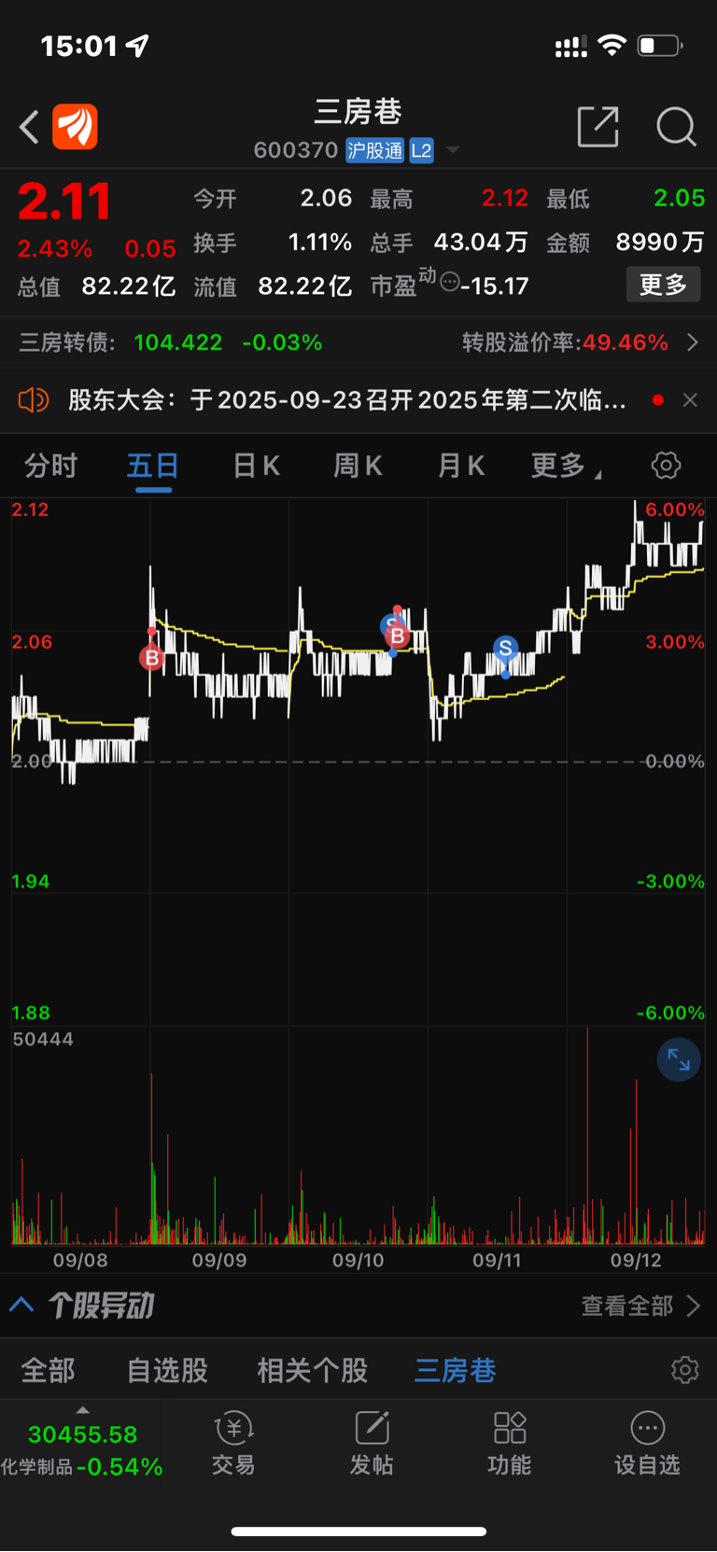The height and width of the screenshot is (1552, 717).
Task: Expand the dropdown arrow beside stock code
Action: 453,150
